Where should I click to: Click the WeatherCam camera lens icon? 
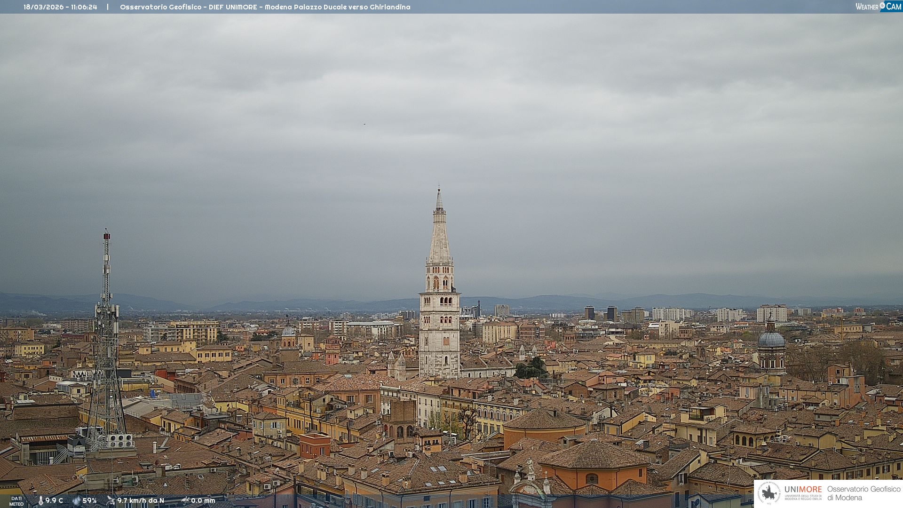point(882,5)
